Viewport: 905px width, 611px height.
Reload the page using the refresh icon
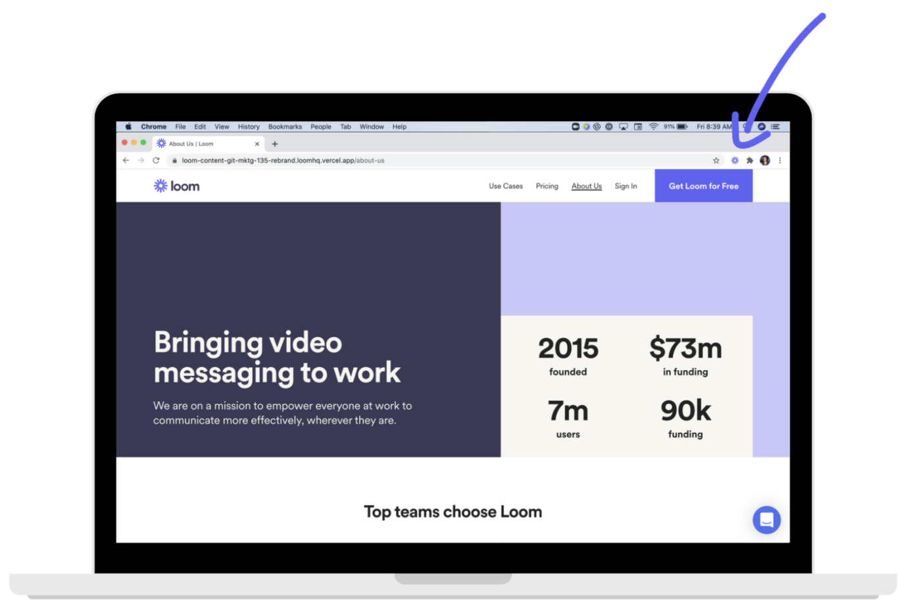point(156,161)
